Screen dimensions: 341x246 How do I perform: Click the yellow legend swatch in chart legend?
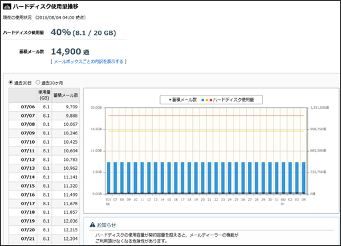(x=207, y=100)
